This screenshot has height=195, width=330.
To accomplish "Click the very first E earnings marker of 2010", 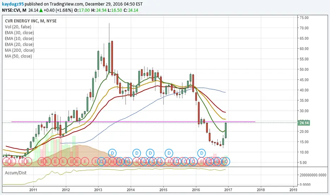I will tap(6, 161).
